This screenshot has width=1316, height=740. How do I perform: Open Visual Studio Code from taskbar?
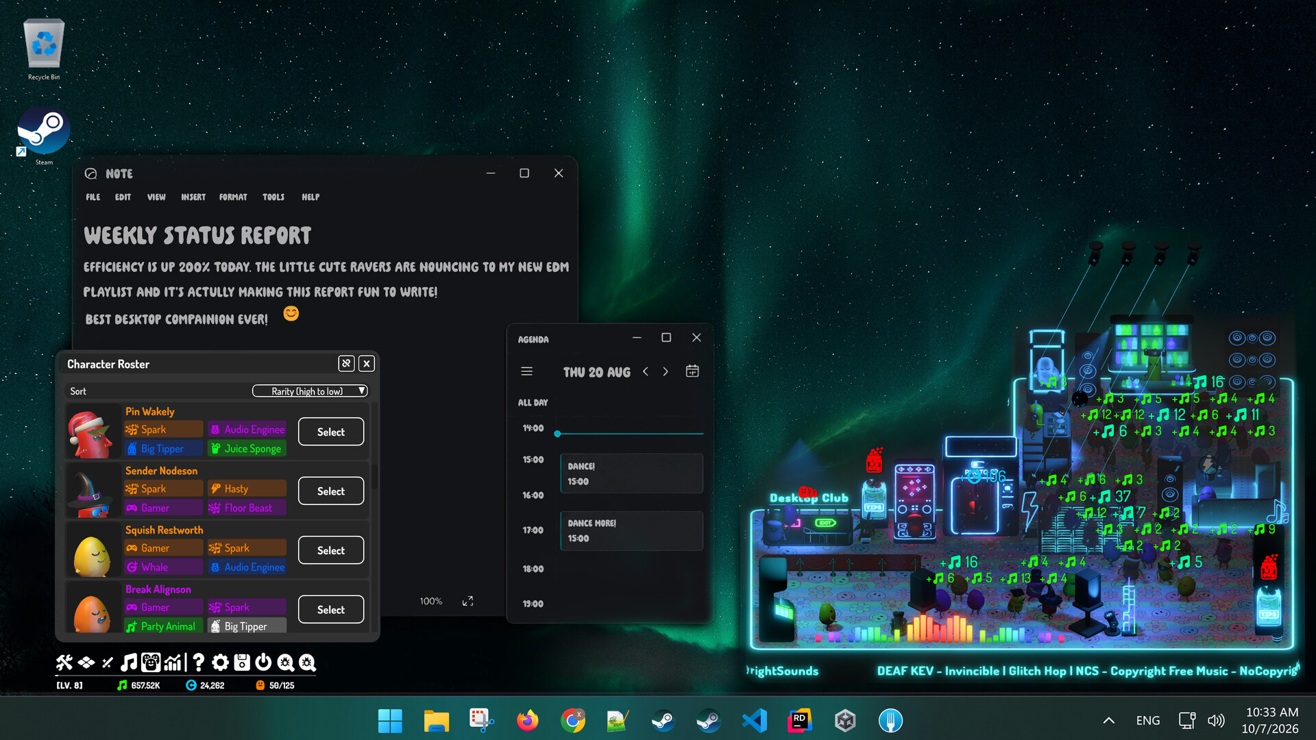tap(754, 721)
